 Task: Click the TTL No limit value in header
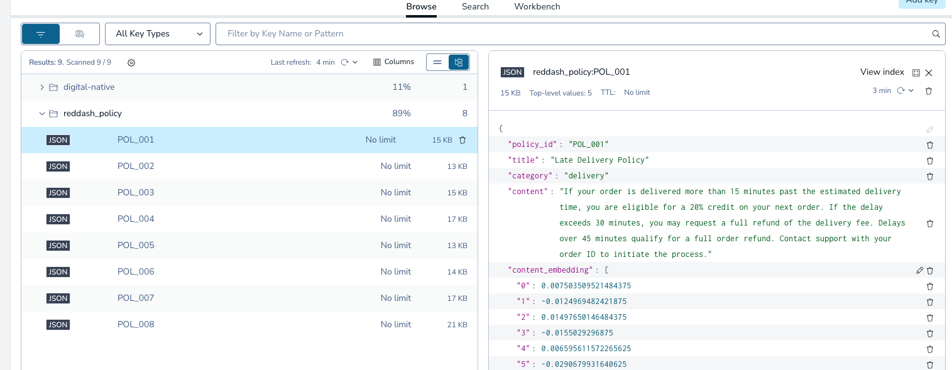pyautogui.click(x=637, y=92)
